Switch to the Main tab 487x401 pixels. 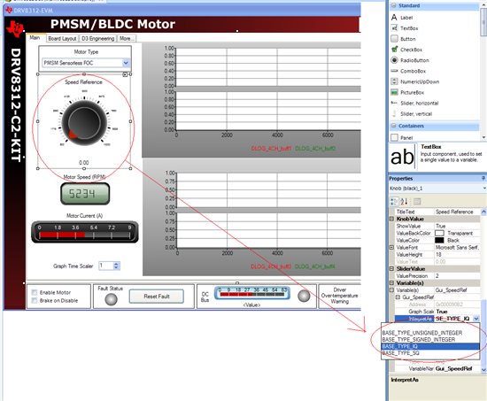coord(35,37)
